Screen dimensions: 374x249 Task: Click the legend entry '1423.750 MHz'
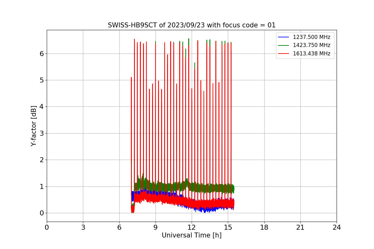pos(311,45)
